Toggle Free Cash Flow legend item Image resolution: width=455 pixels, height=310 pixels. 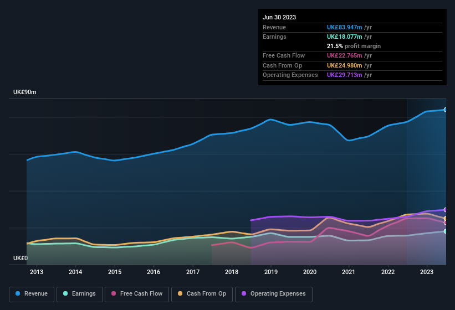(137, 294)
